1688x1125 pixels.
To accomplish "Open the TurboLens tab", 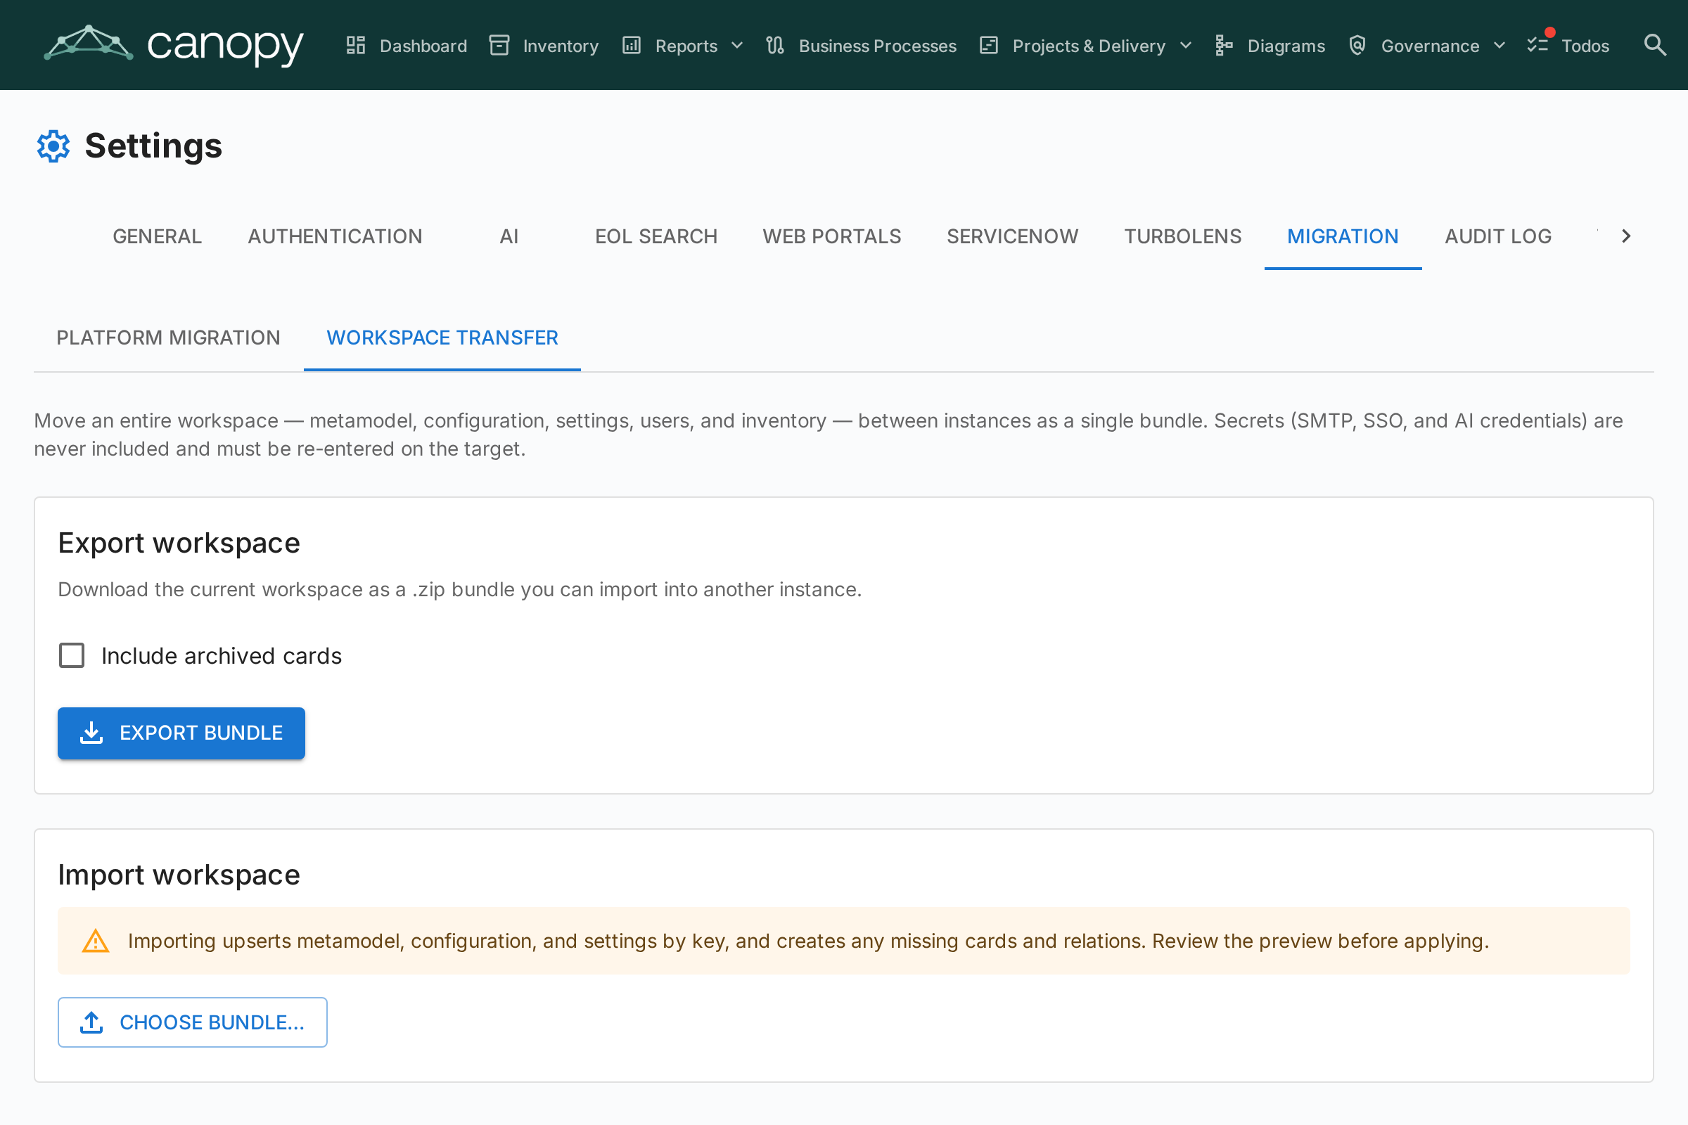I will (1183, 236).
